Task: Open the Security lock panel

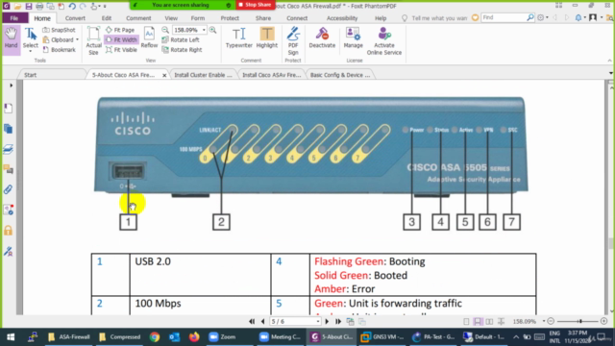Action: pos(9,231)
